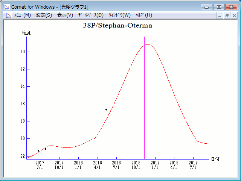Open the ヘルプ(H) help menu

click(x=143, y=15)
